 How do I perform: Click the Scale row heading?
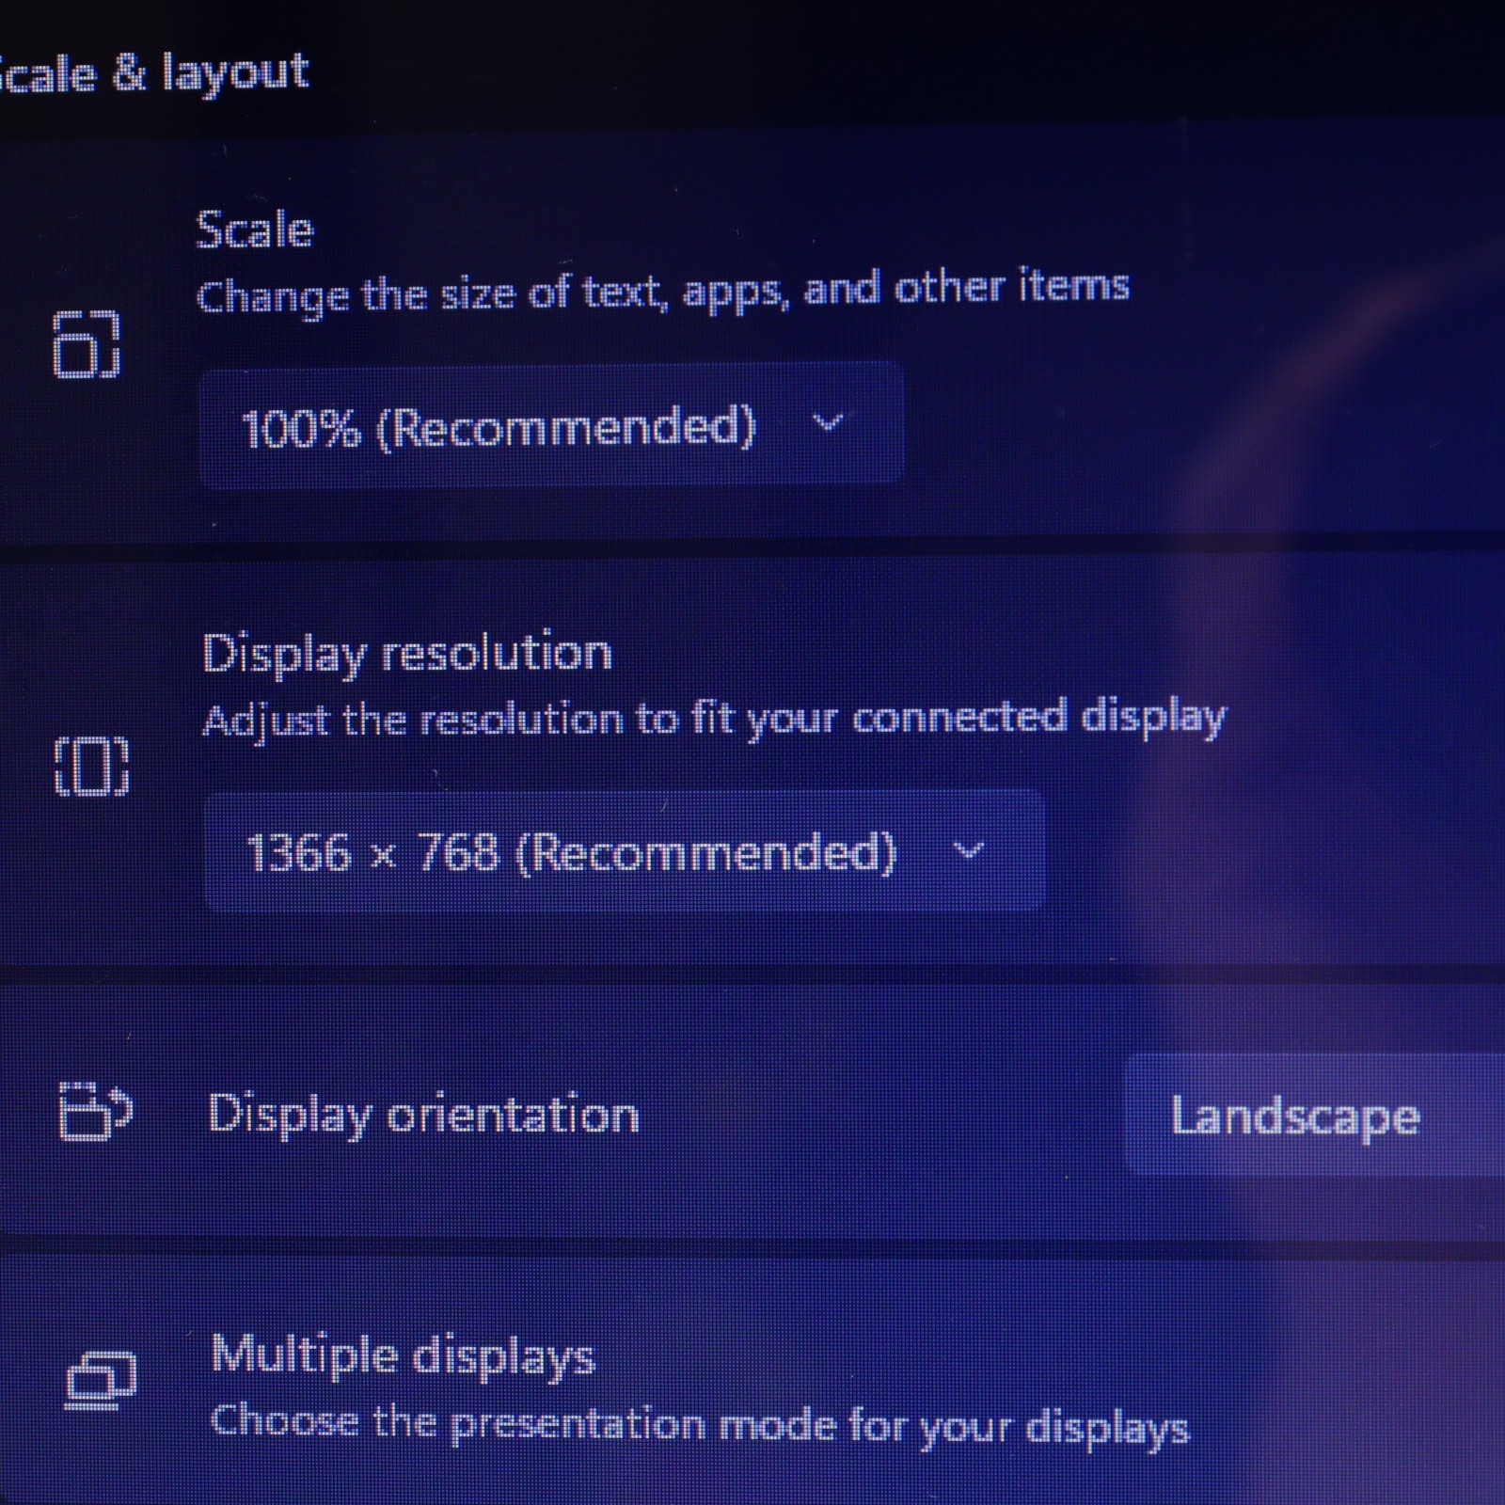254,230
